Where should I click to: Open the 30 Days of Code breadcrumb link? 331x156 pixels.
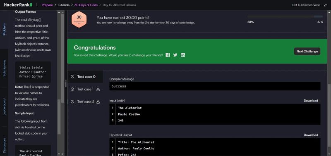pos(86,5)
